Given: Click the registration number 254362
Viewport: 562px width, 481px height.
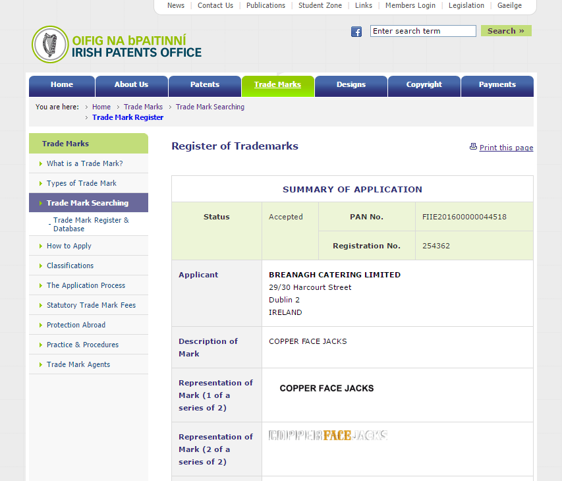Looking at the screenshot, I should point(436,246).
